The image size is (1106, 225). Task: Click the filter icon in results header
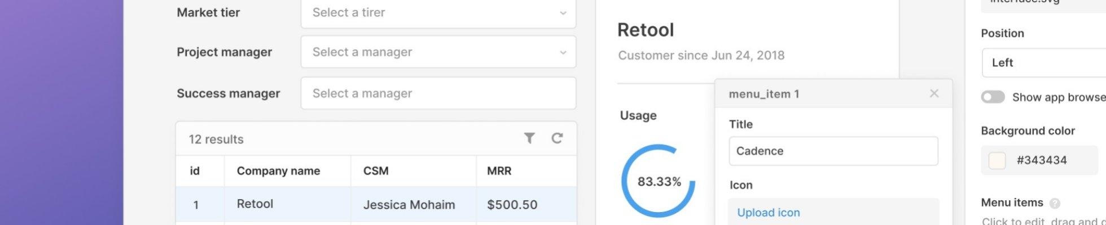click(529, 138)
